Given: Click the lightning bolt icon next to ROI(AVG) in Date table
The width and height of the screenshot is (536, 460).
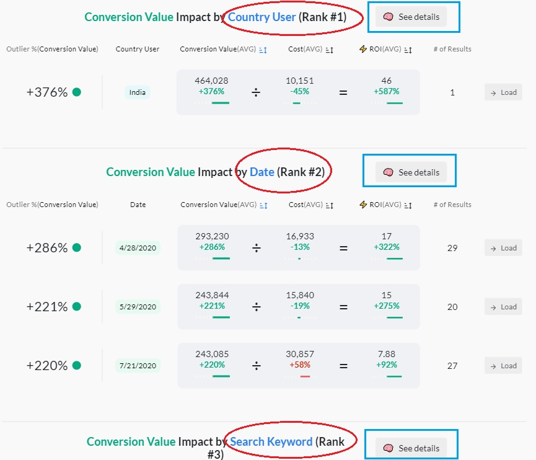Looking at the screenshot, I should click(x=362, y=205).
